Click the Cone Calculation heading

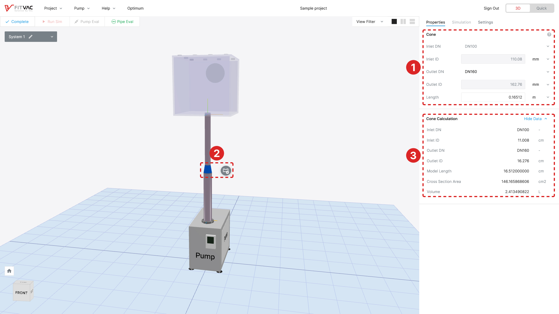442,119
